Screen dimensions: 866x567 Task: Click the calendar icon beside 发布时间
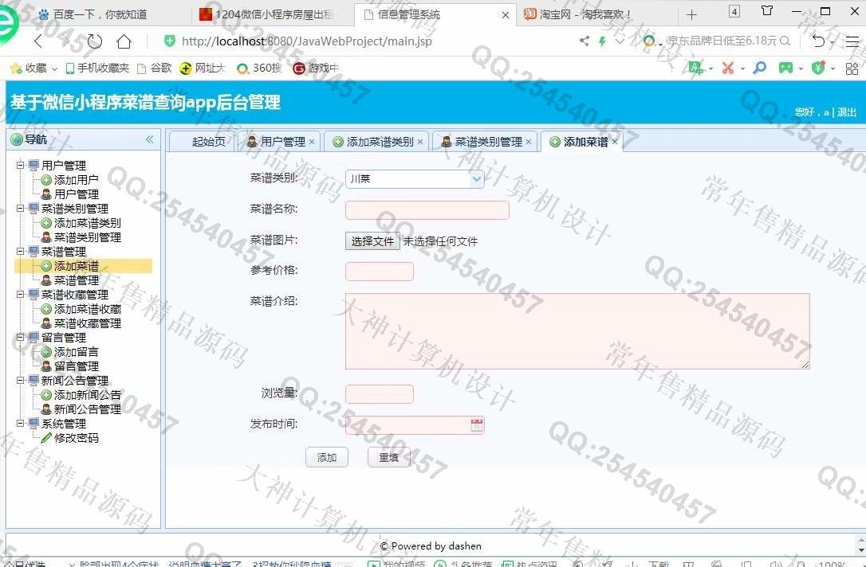click(x=477, y=425)
